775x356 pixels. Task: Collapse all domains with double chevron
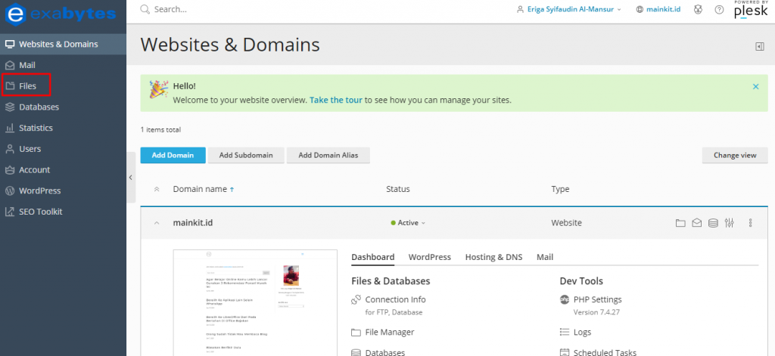157,189
